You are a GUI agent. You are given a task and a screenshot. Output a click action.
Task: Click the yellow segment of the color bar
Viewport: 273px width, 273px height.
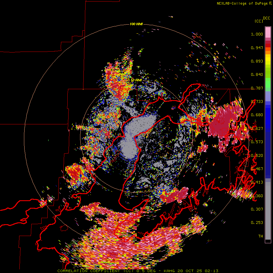click(x=268, y=60)
